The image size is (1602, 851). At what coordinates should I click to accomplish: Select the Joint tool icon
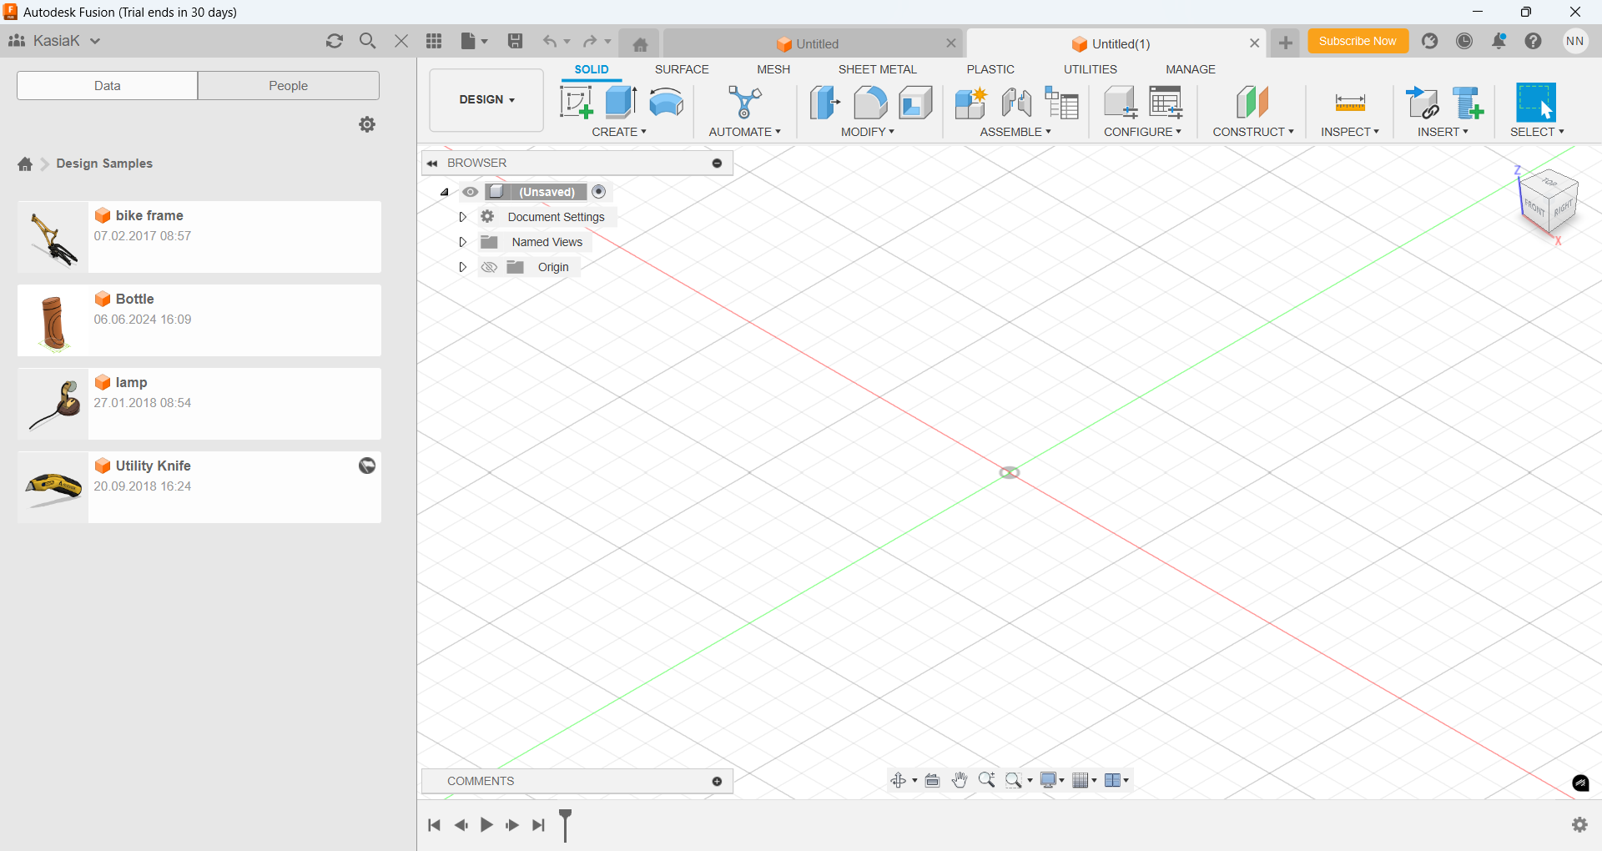click(1016, 103)
